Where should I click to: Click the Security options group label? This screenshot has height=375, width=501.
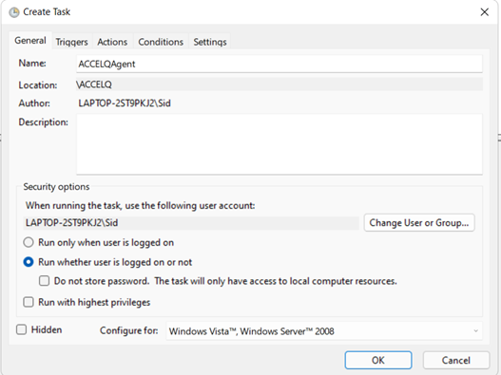pyautogui.click(x=56, y=187)
